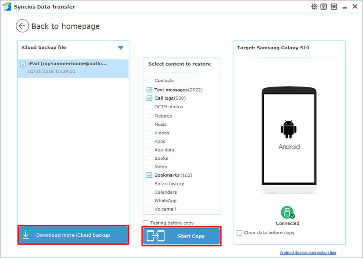Click the Back to homepage label

coord(65,26)
